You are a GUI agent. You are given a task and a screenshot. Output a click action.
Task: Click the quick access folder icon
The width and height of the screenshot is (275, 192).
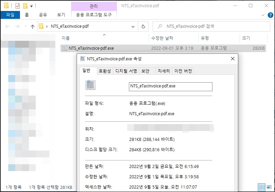coord(7,6)
